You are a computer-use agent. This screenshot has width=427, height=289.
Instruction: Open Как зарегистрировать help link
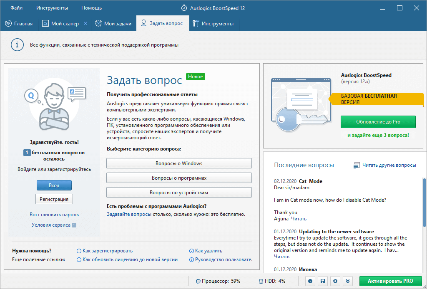pos(108,251)
